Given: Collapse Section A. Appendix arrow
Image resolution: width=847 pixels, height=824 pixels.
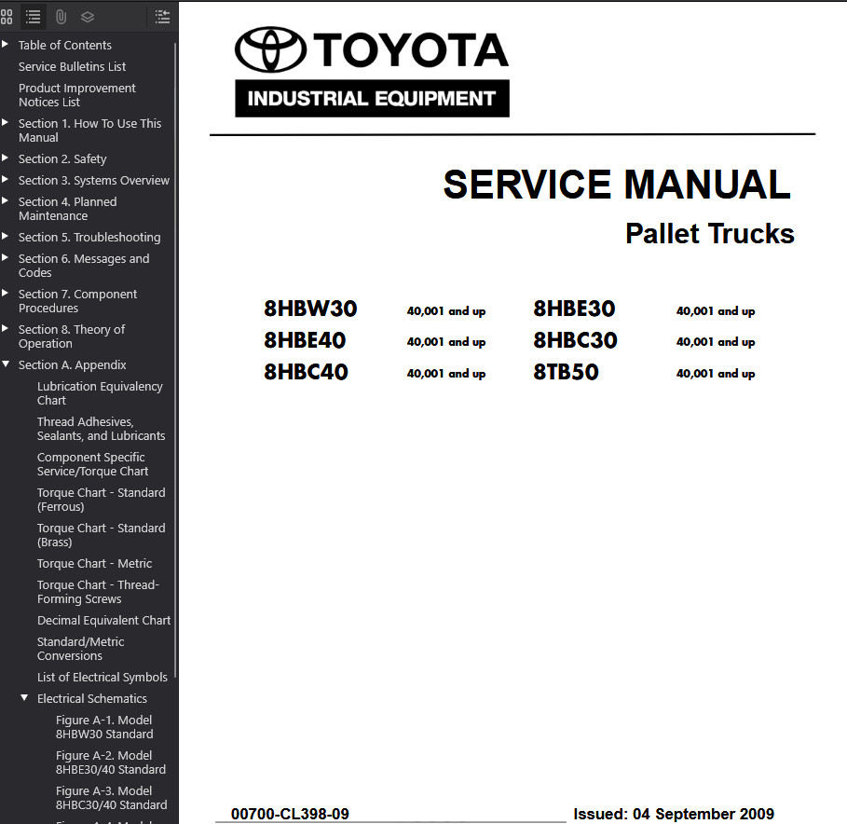Looking at the screenshot, I should click(6, 364).
